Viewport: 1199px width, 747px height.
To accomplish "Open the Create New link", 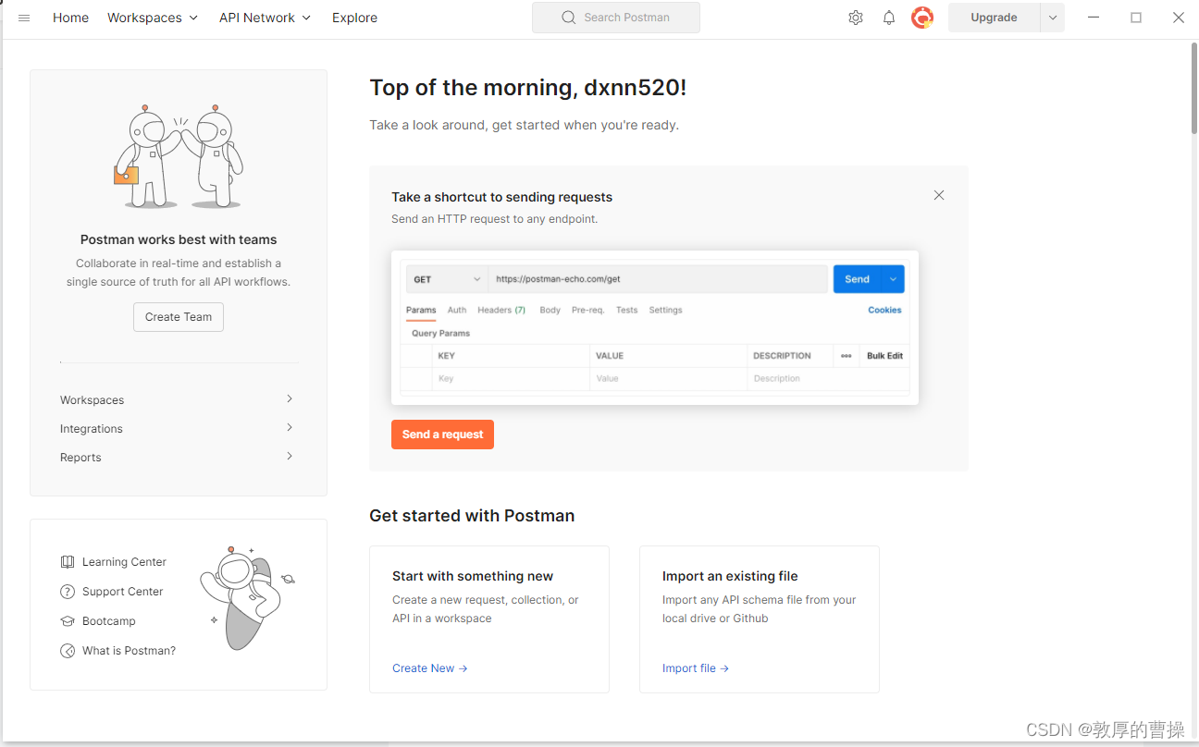I will point(429,668).
